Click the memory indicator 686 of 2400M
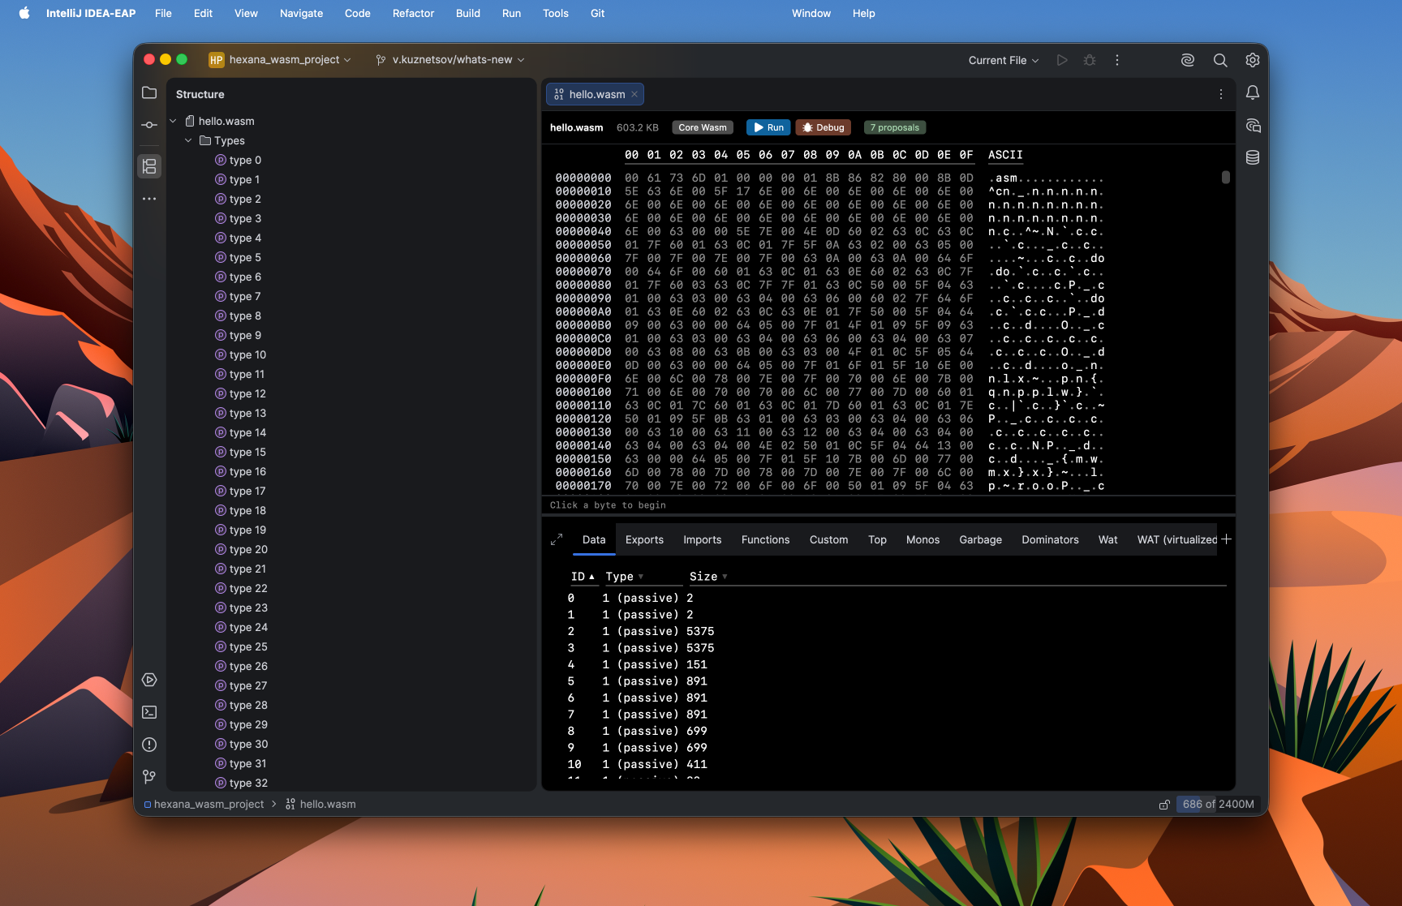 pyautogui.click(x=1218, y=805)
